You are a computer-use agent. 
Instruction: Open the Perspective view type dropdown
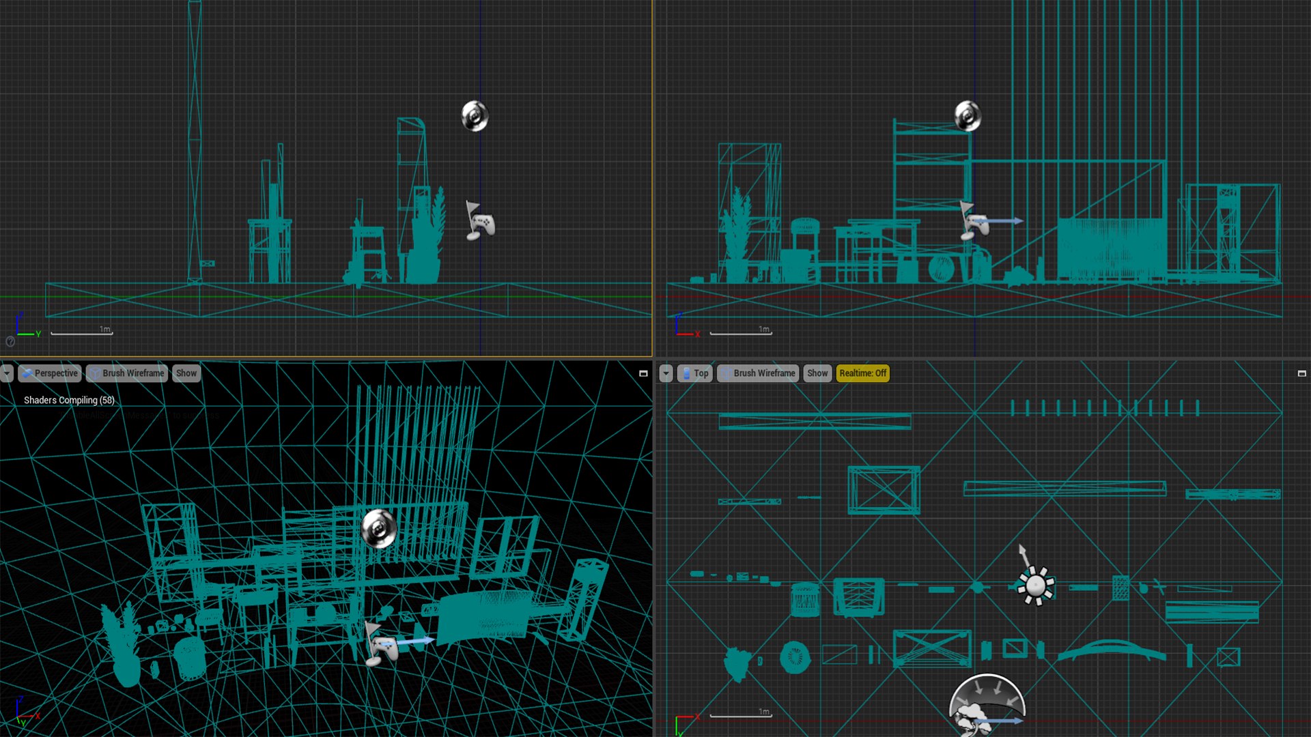click(x=50, y=373)
